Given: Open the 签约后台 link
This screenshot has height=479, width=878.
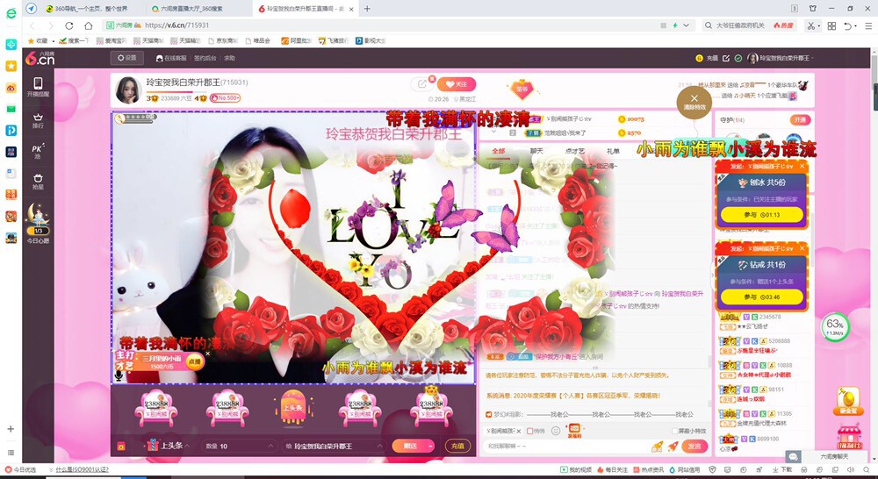Looking at the screenshot, I should (x=205, y=58).
